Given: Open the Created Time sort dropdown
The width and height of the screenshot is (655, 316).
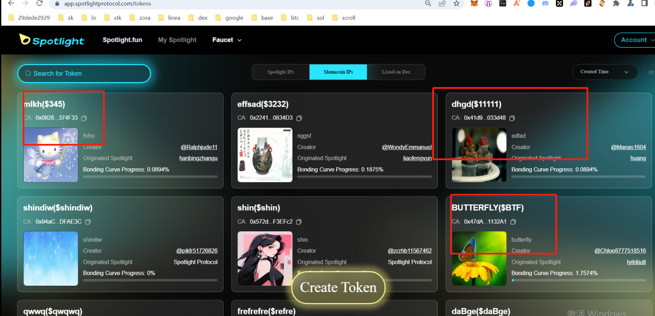Looking at the screenshot, I should [x=605, y=72].
